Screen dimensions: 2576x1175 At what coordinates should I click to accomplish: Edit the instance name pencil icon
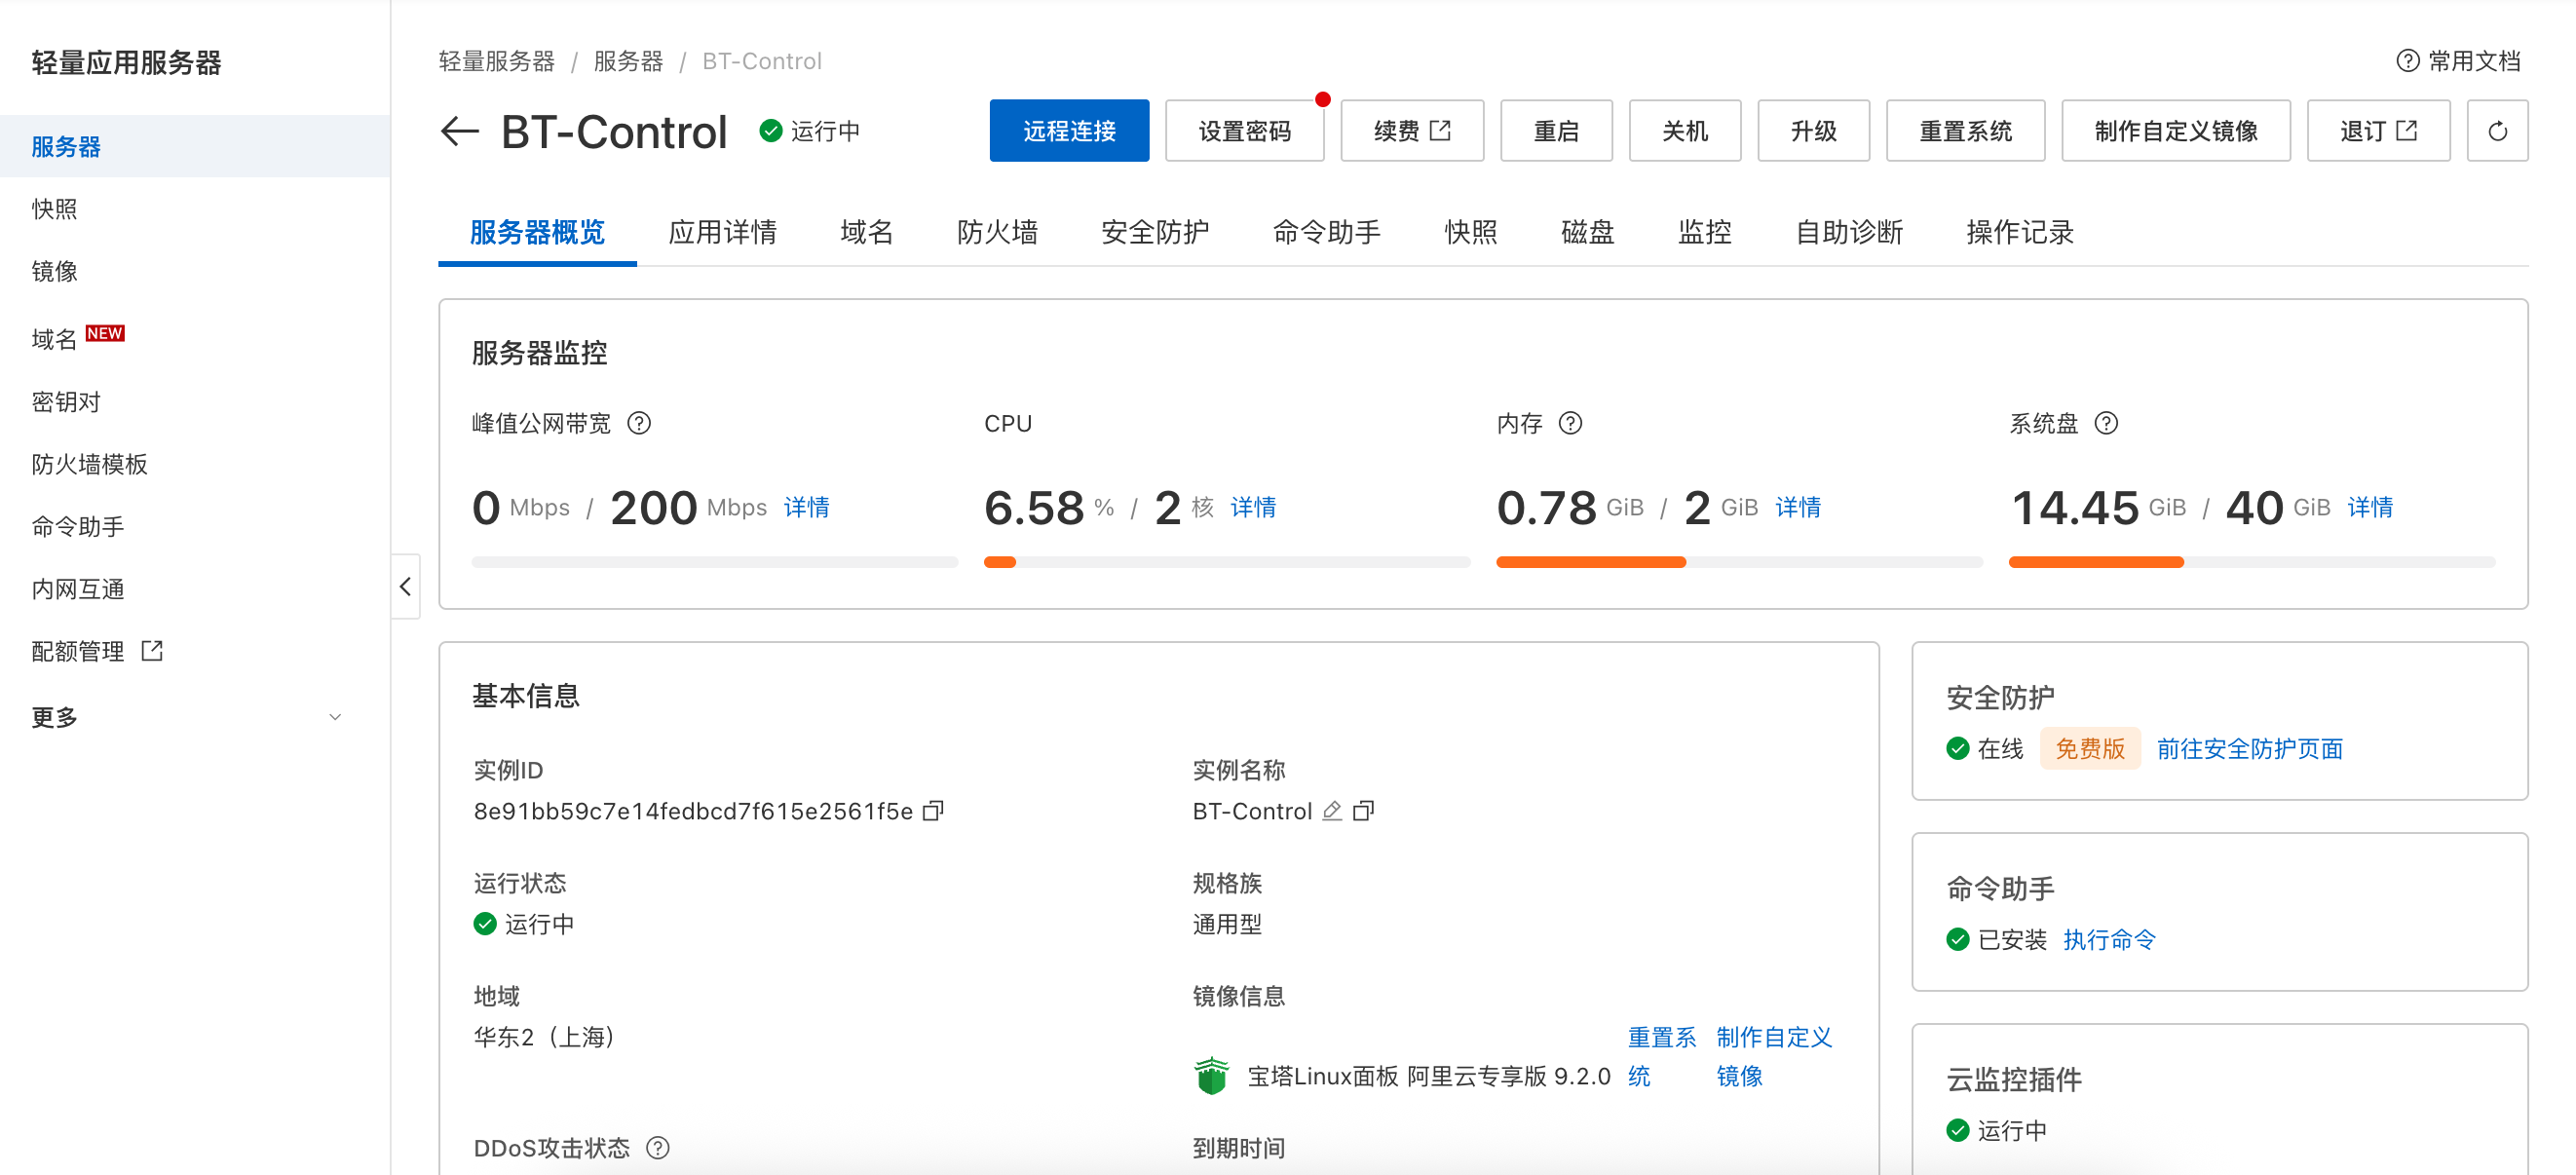point(1331,811)
